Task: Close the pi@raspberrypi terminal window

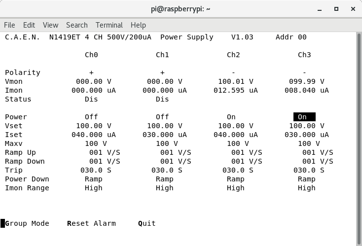Action: click(353, 9)
